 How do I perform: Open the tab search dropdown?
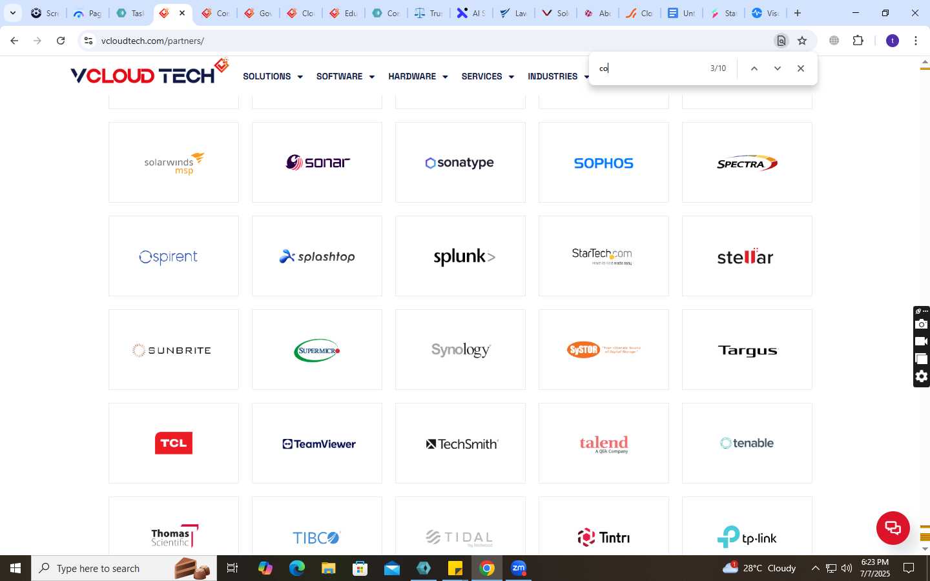tap(12, 13)
